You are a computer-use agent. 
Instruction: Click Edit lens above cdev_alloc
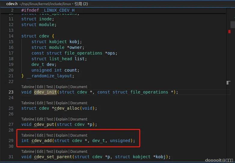tap(40, 103)
